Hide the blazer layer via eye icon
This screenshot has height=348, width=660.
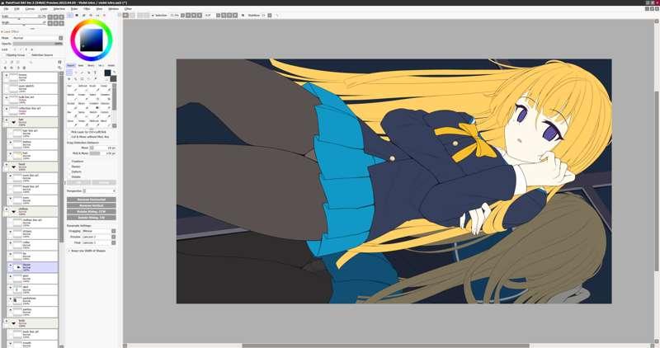11,266
